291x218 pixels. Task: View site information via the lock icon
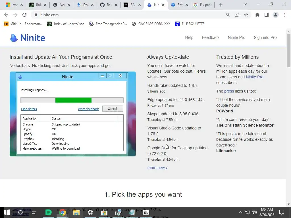point(36,15)
